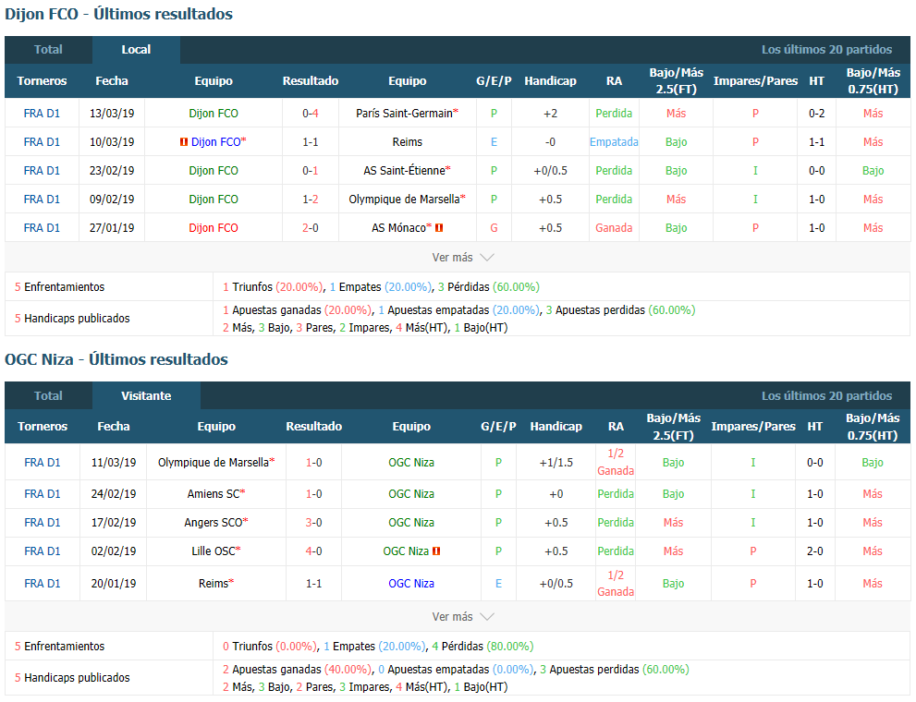The height and width of the screenshot is (702, 916).
Task: Click +2 handicap in París Saint-Germain row
Action: [x=550, y=114]
